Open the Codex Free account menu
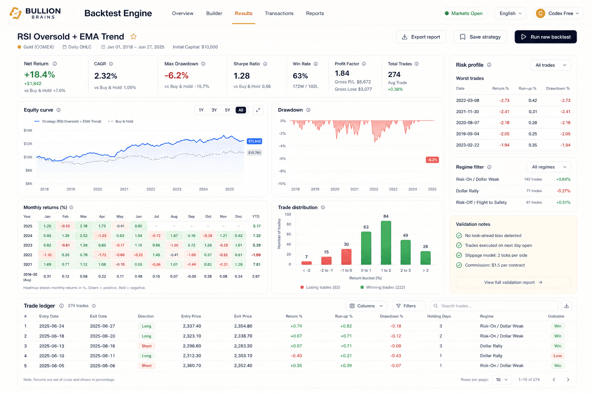This screenshot has width=592, height=394. tap(558, 13)
